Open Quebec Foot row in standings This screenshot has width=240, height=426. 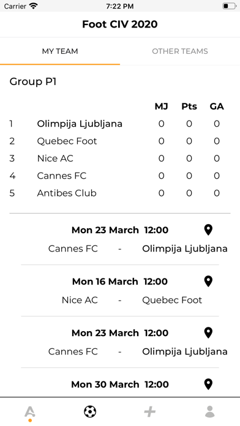120,141
